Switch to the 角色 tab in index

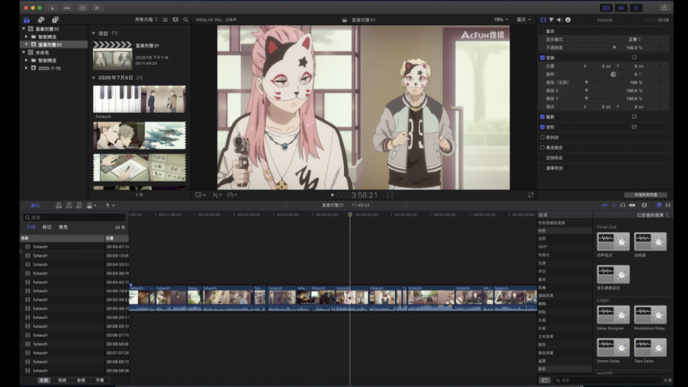pos(63,227)
